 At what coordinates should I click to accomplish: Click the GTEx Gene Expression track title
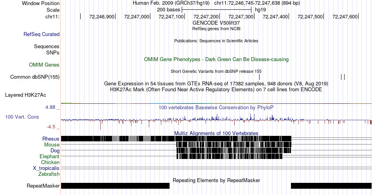click(216, 83)
